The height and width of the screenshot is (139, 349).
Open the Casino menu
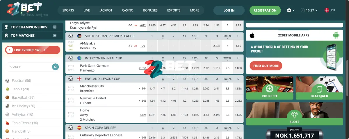coord(128,10)
